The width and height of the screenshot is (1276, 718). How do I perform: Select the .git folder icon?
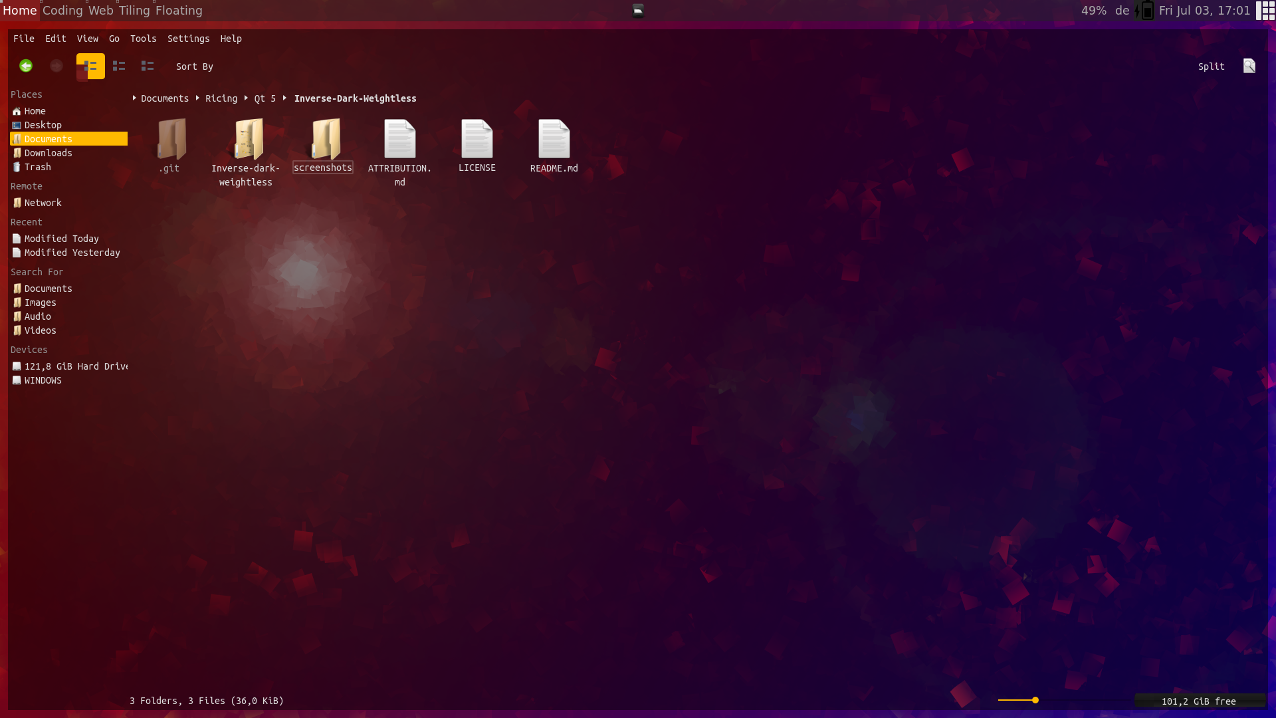(x=171, y=139)
